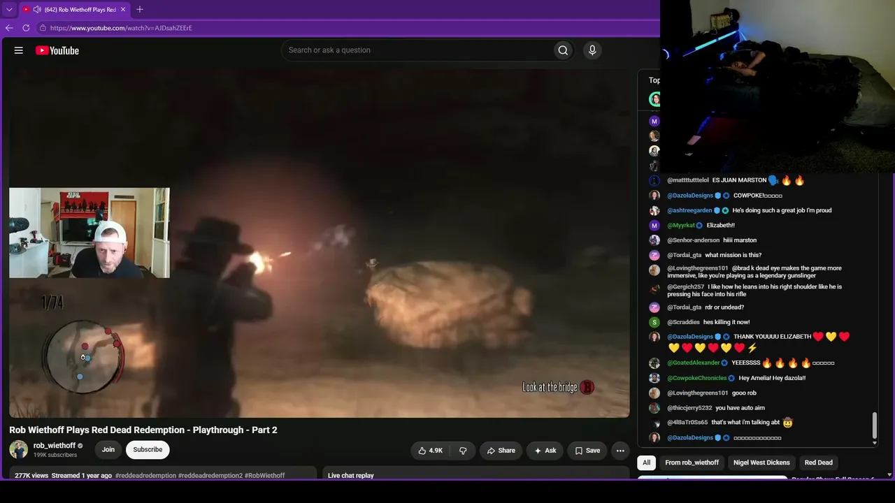Image resolution: width=895 pixels, height=503 pixels.
Task: Click the @Scraddies username in chat
Action: pyautogui.click(x=683, y=322)
